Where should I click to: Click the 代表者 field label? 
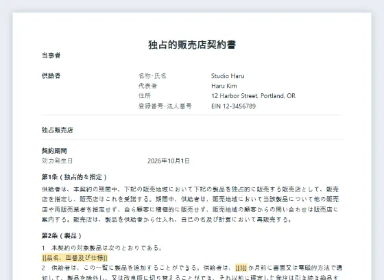tap(147, 86)
